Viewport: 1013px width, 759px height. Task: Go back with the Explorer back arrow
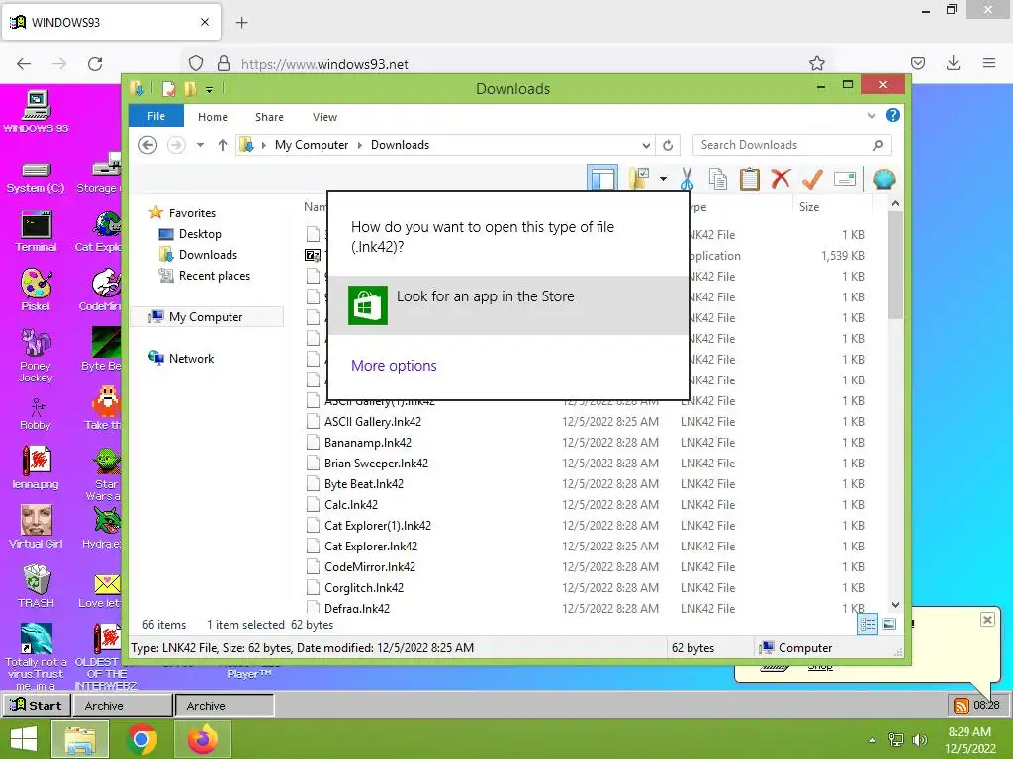pyautogui.click(x=148, y=145)
